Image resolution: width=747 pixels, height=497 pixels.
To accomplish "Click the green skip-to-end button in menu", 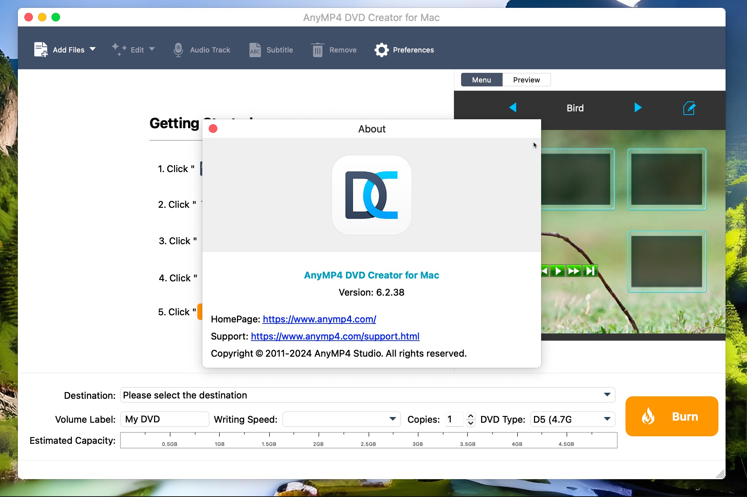I will [590, 271].
